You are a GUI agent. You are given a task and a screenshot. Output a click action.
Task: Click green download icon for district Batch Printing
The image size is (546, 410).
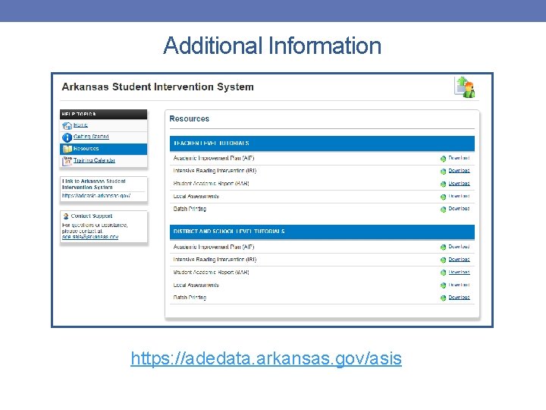(x=444, y=298)
